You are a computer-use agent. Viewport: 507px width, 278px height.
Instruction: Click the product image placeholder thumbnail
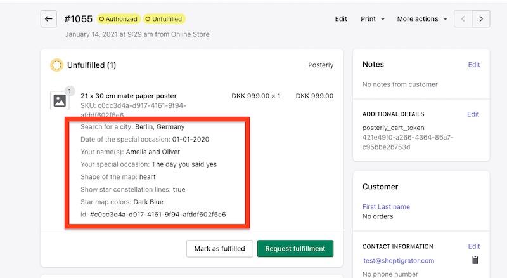[x=60, y=101]
